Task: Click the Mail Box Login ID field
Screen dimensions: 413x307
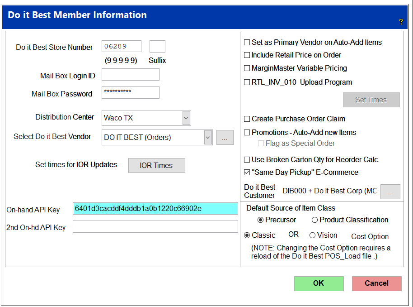Action: [x=131, y=74]
